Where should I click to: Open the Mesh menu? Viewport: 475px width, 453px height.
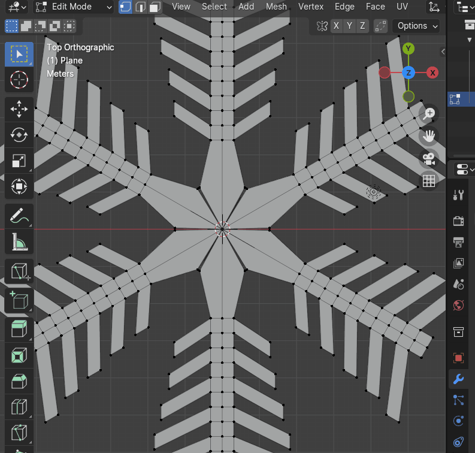point(276,7)
